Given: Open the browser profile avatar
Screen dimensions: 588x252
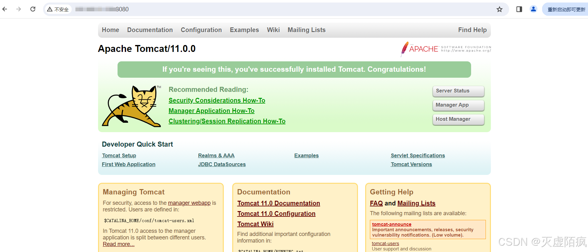Looking at the screenshot, I should click(x=533, y=9).
